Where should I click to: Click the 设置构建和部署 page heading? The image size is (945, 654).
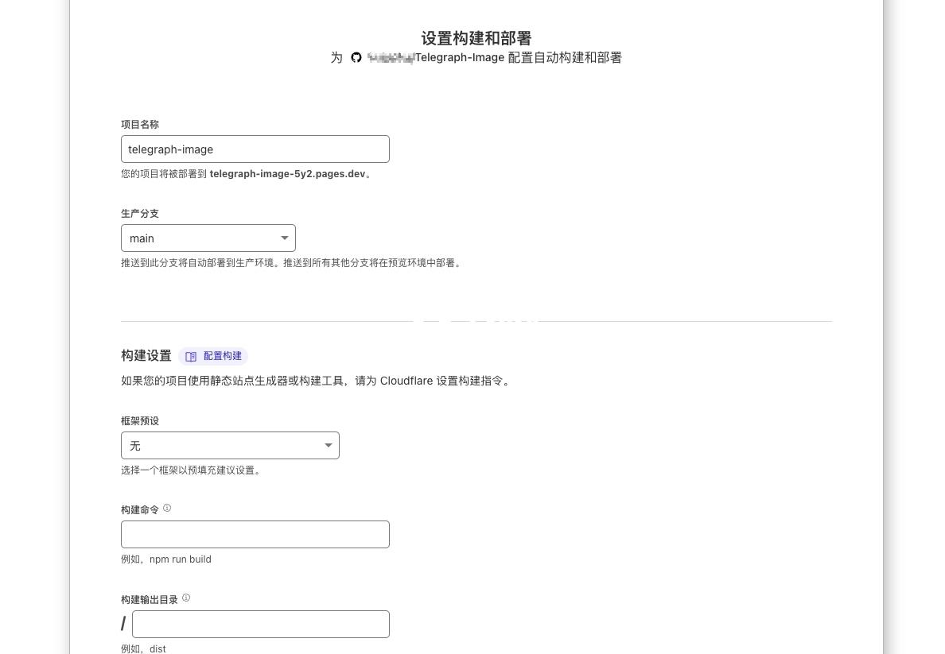click(476, 39)
